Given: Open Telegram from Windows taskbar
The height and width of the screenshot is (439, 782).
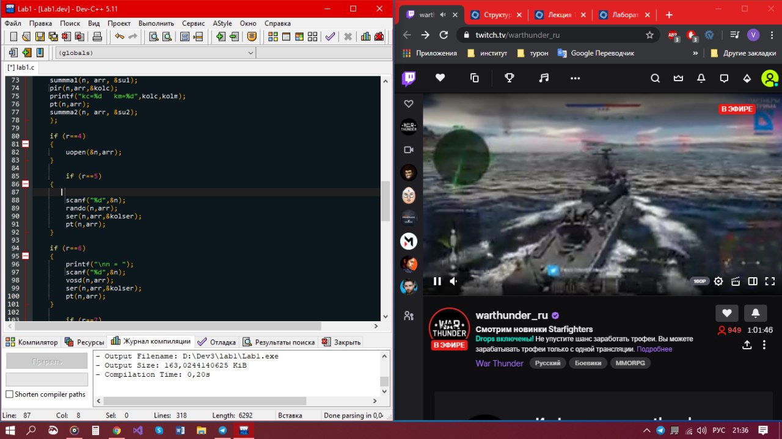Looking at the screenshot, I should (222, 430).
